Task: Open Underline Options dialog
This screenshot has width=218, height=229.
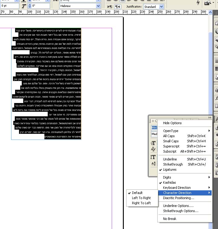Action: (x=185, y=206)
